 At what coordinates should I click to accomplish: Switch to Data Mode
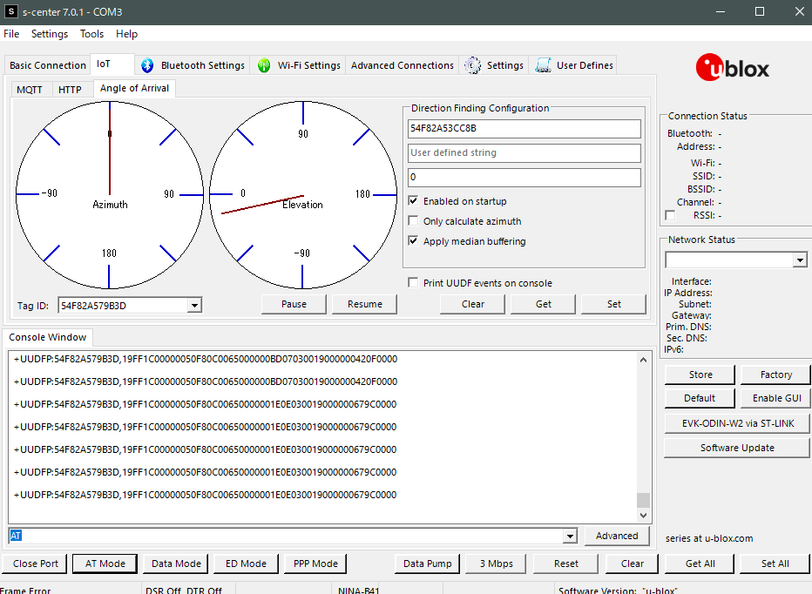[x=176, y=564]
